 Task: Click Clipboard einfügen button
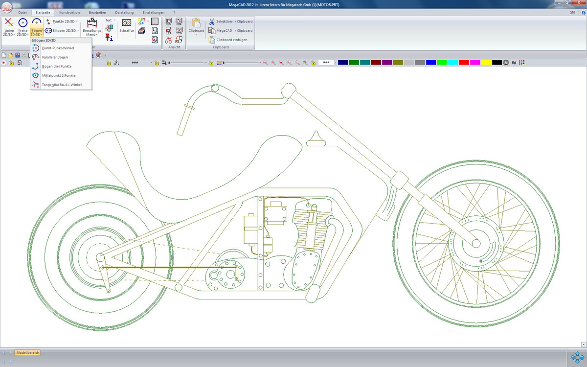click(227, 40)
